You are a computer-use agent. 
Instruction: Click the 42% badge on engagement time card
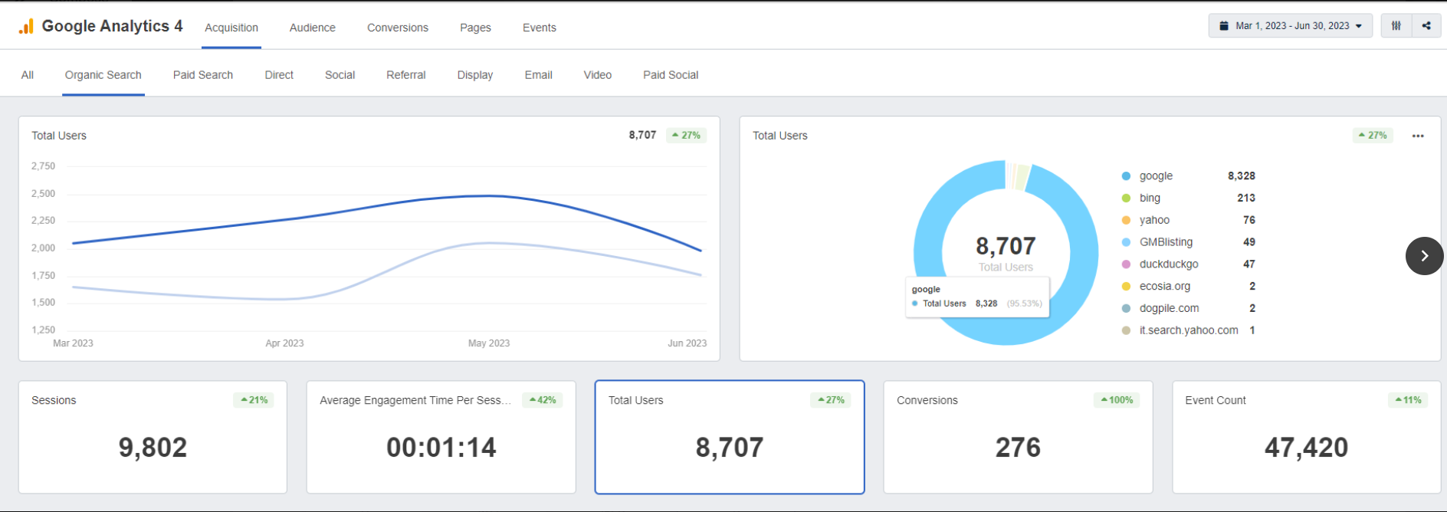(543, 400)
